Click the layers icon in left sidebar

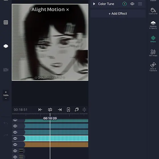pos(6,46)
